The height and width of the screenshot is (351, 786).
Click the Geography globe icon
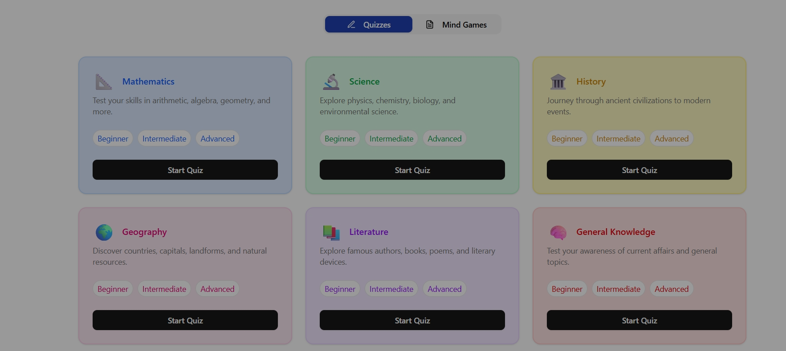coord(104,232)
